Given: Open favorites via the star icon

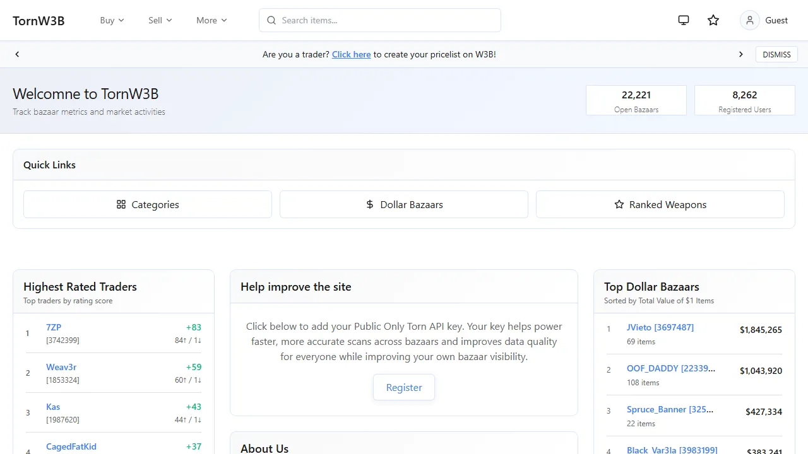Looking at the screenshot, I should [x=713, y=20].
